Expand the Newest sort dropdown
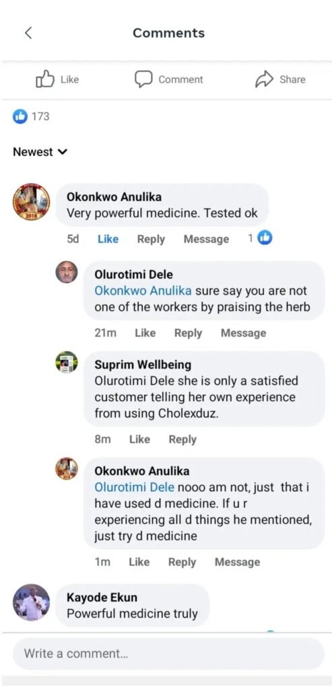 point(40,152)
